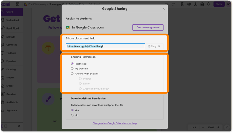Click the Create assignment button
This screenshot has height=133, width=233.
(x=148, y=27)
